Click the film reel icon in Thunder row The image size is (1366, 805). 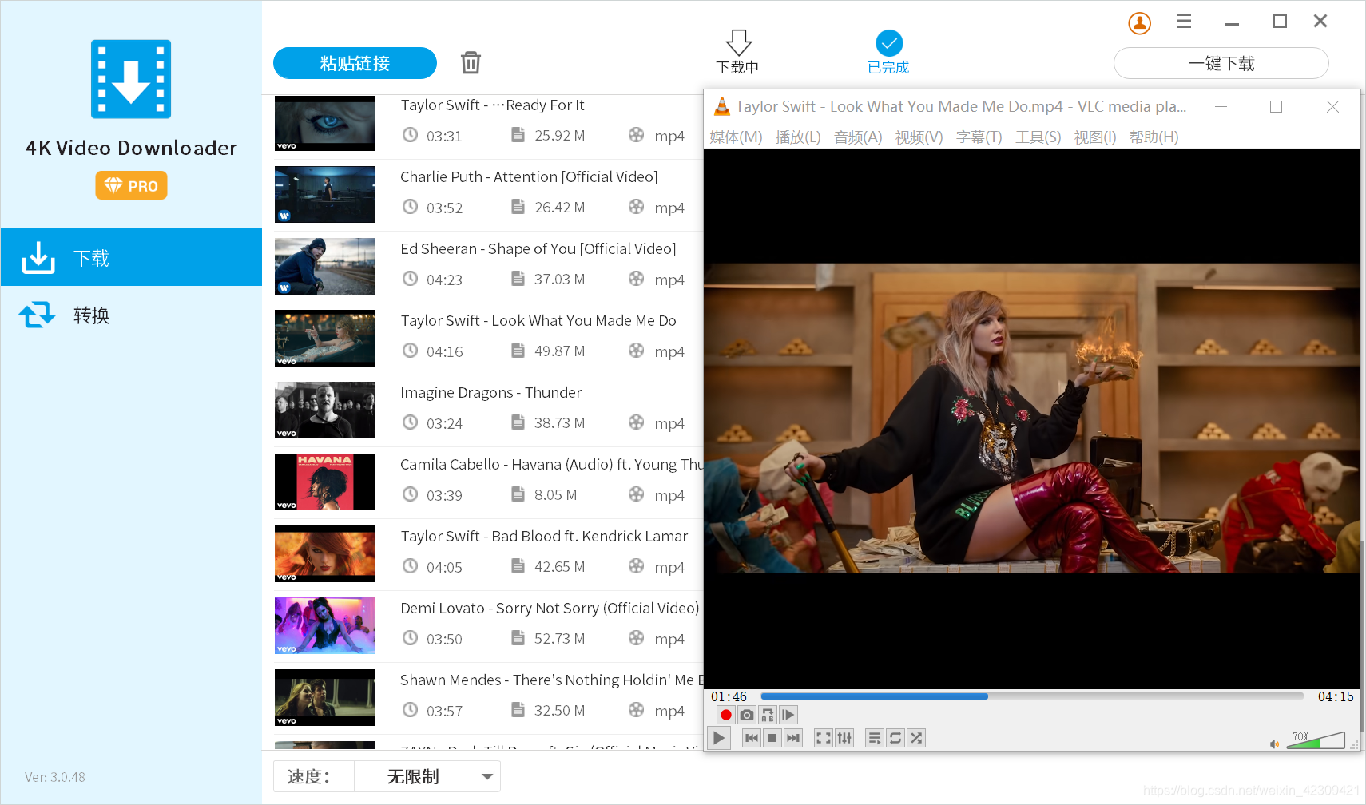click(636, 422)
